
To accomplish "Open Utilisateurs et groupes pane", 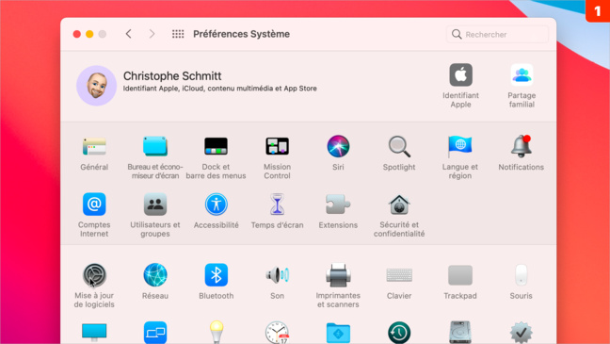I will pyautogui.click(x=154, y=205).
